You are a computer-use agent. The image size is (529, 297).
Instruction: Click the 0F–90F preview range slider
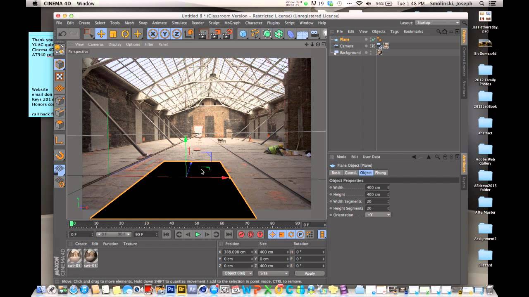pos(114,234)
